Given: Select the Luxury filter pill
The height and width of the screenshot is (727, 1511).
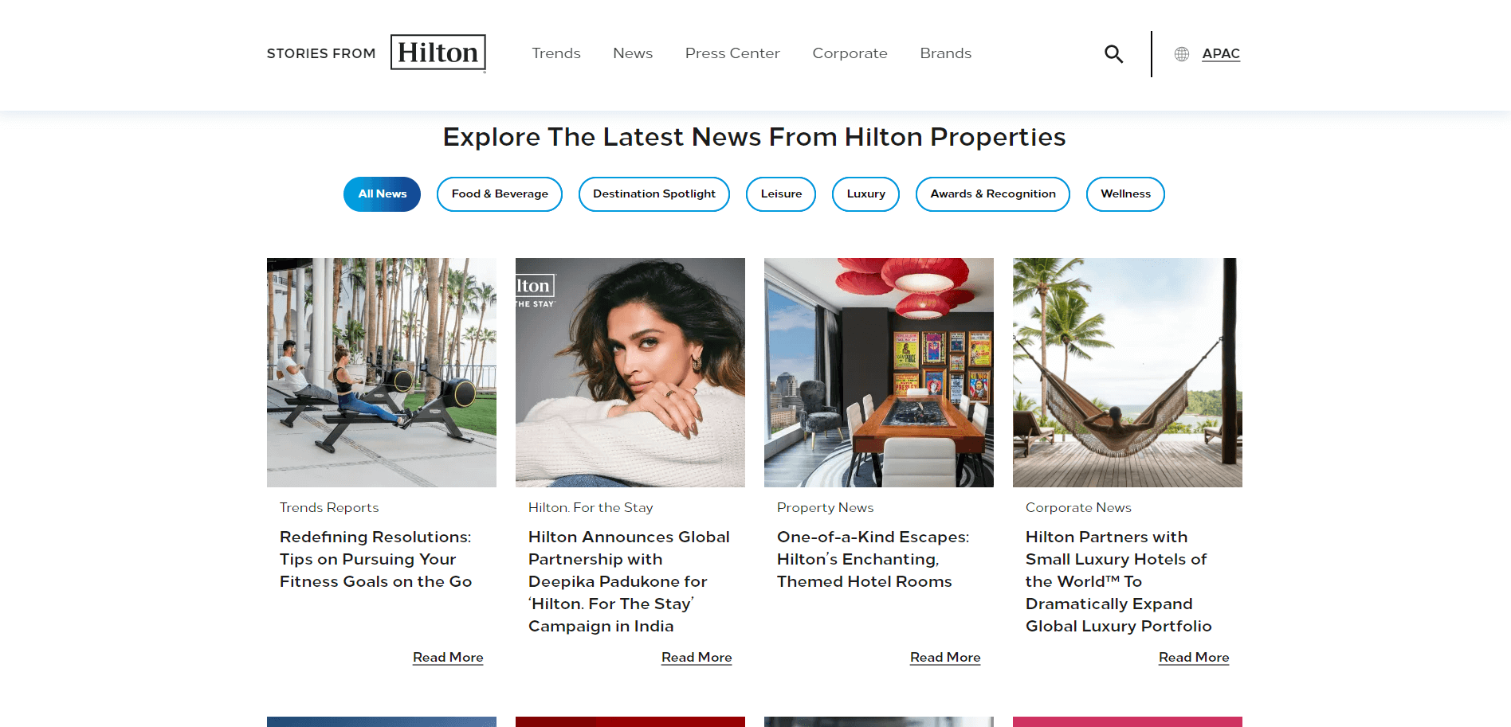Looking at the screenshot, I should (865, 194).
